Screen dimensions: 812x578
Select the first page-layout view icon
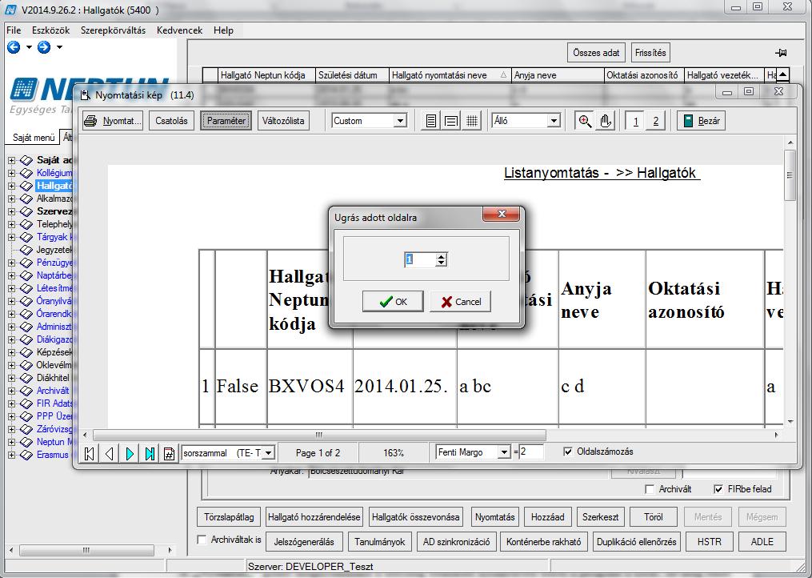click(431, 121)
